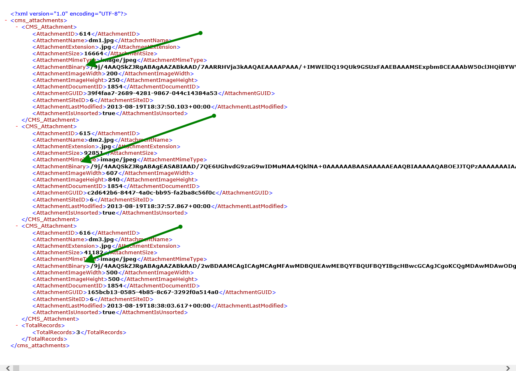Image resolution: width=516 pixels, height=371 pixels.
Task: Click the closing </cms_attachments> tag
Action: click(x=40, y=345)
